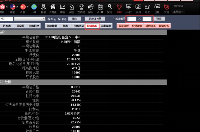Expand the 美股 dropdown arrow
200x132 pixels.
point(17,6)
